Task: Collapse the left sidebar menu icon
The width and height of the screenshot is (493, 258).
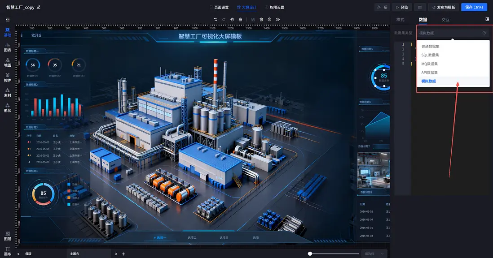Action: point(8,19)
